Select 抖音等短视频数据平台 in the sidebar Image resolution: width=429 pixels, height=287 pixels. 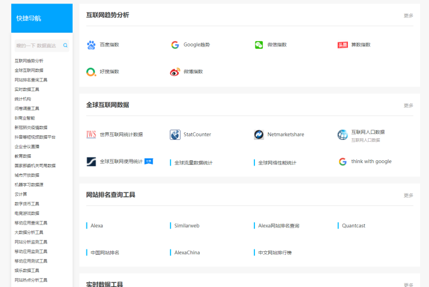point(35,137)
